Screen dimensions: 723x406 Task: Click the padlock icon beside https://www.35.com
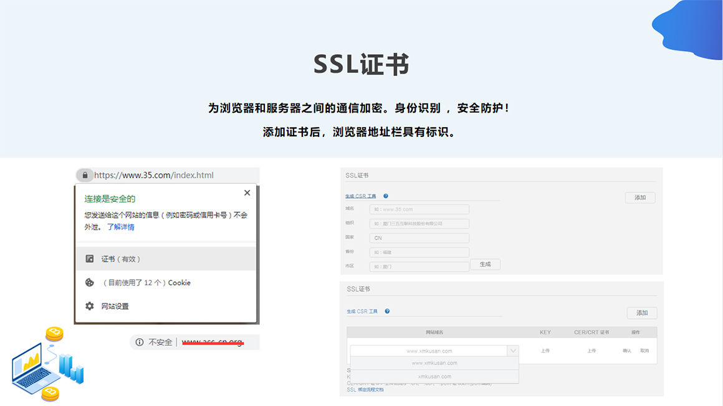click(85, 176)
